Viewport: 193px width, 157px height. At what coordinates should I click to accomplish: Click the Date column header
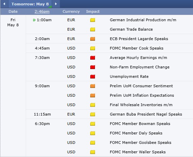pos(13,11)
